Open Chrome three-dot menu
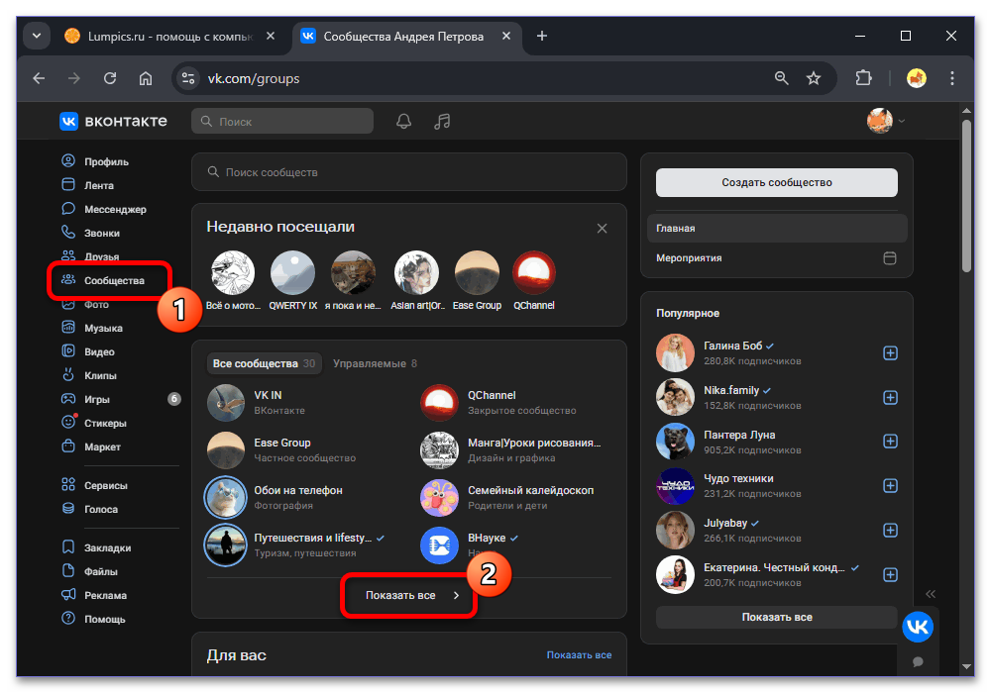 (x=951, y=78)
